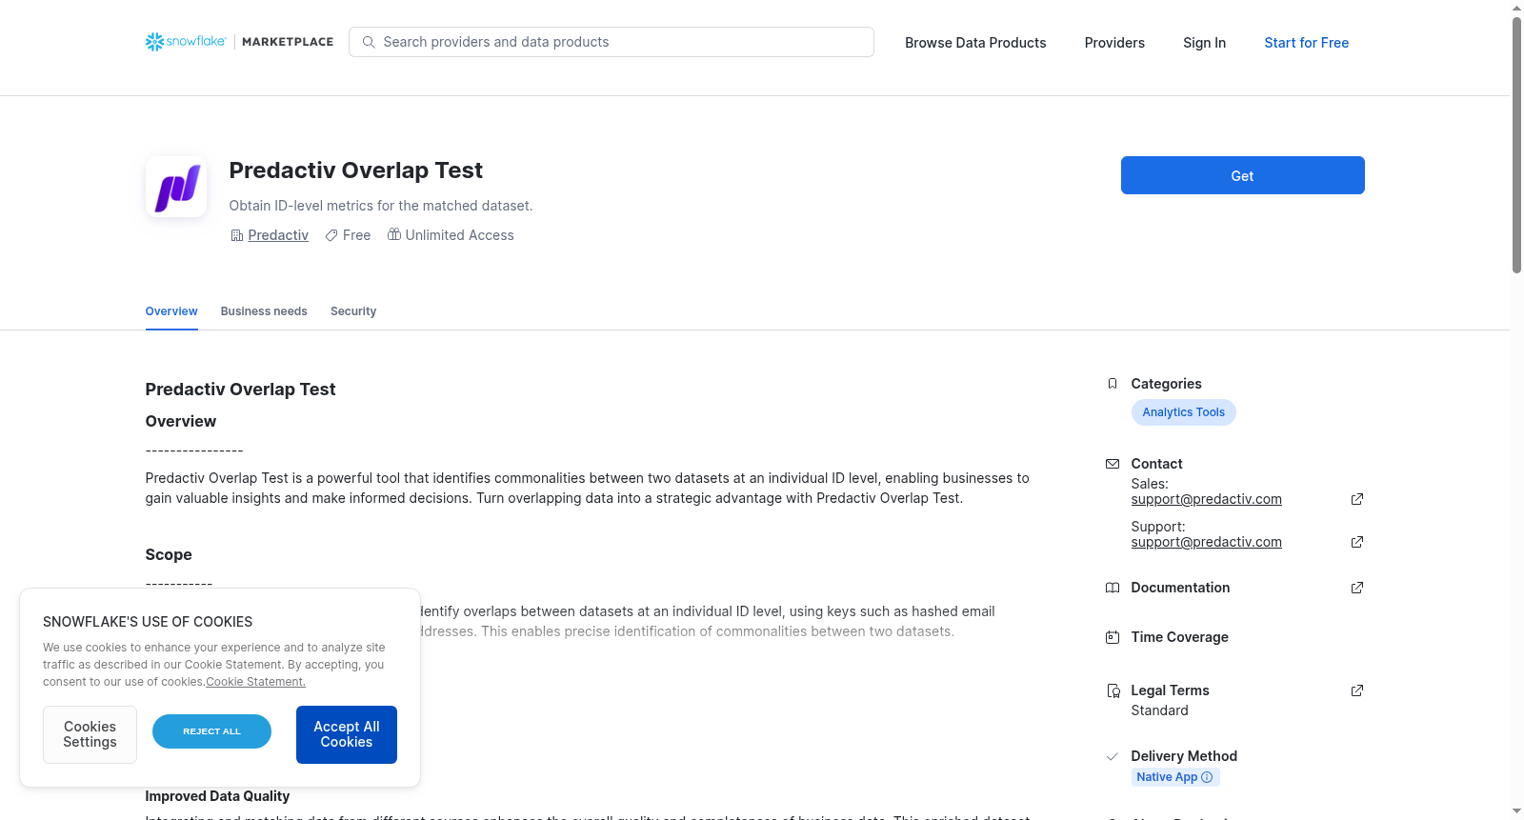1524x820 pixels.
Task: Click the Categories bookmark icon
Action: [x=1112, y=384]
